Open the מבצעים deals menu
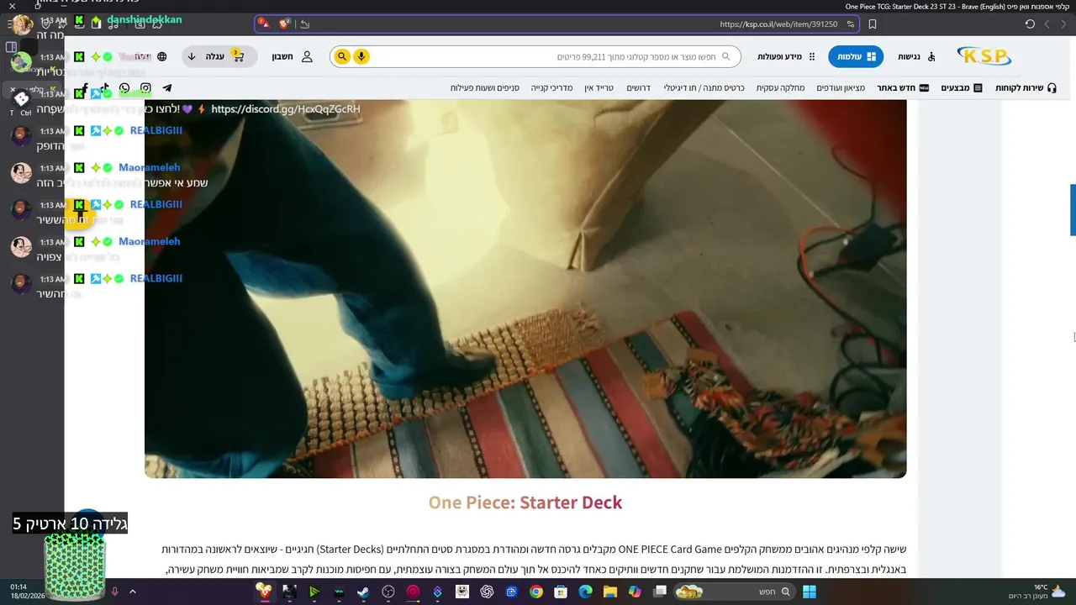The height and width of the screenshot is (605, 1076). click(962, 87)
